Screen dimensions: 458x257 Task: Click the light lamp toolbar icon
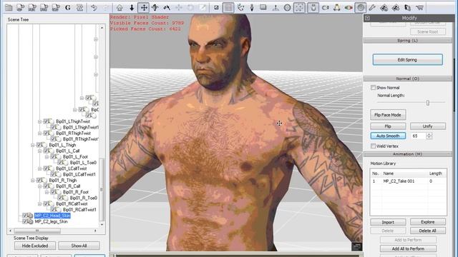(337, 8)
